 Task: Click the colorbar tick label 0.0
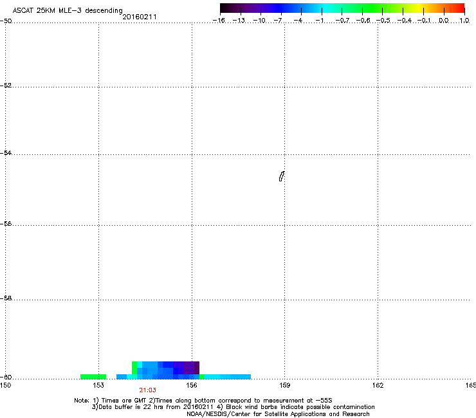[444, 21]
